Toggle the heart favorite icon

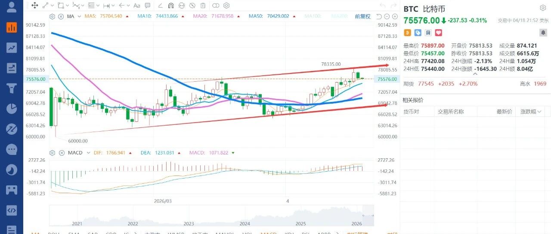(438, 33)
